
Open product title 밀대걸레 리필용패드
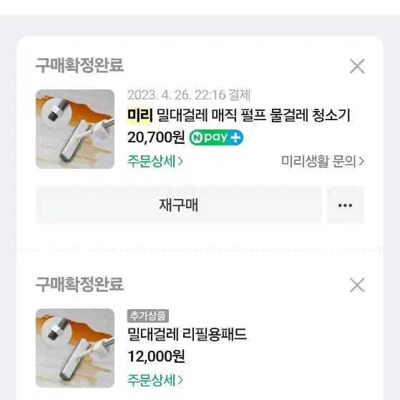coord(187,334)
